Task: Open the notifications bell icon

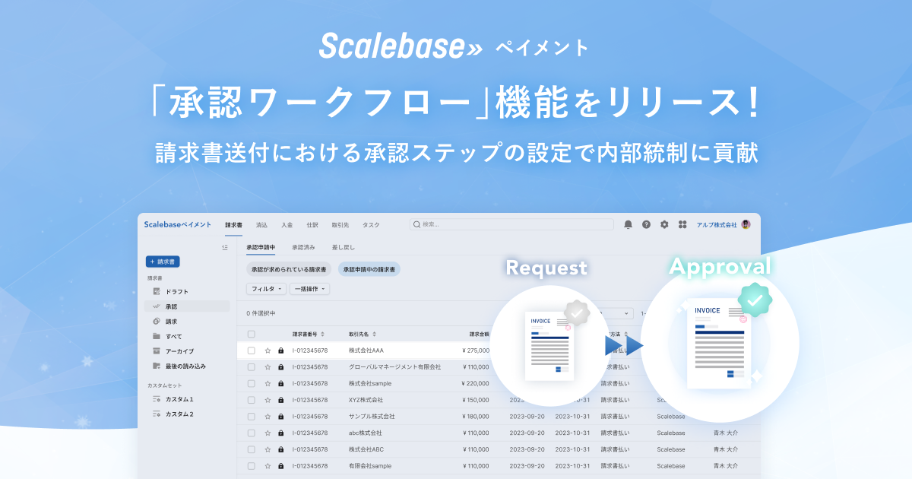Action: pyautogui.click(x=628, y=224)
